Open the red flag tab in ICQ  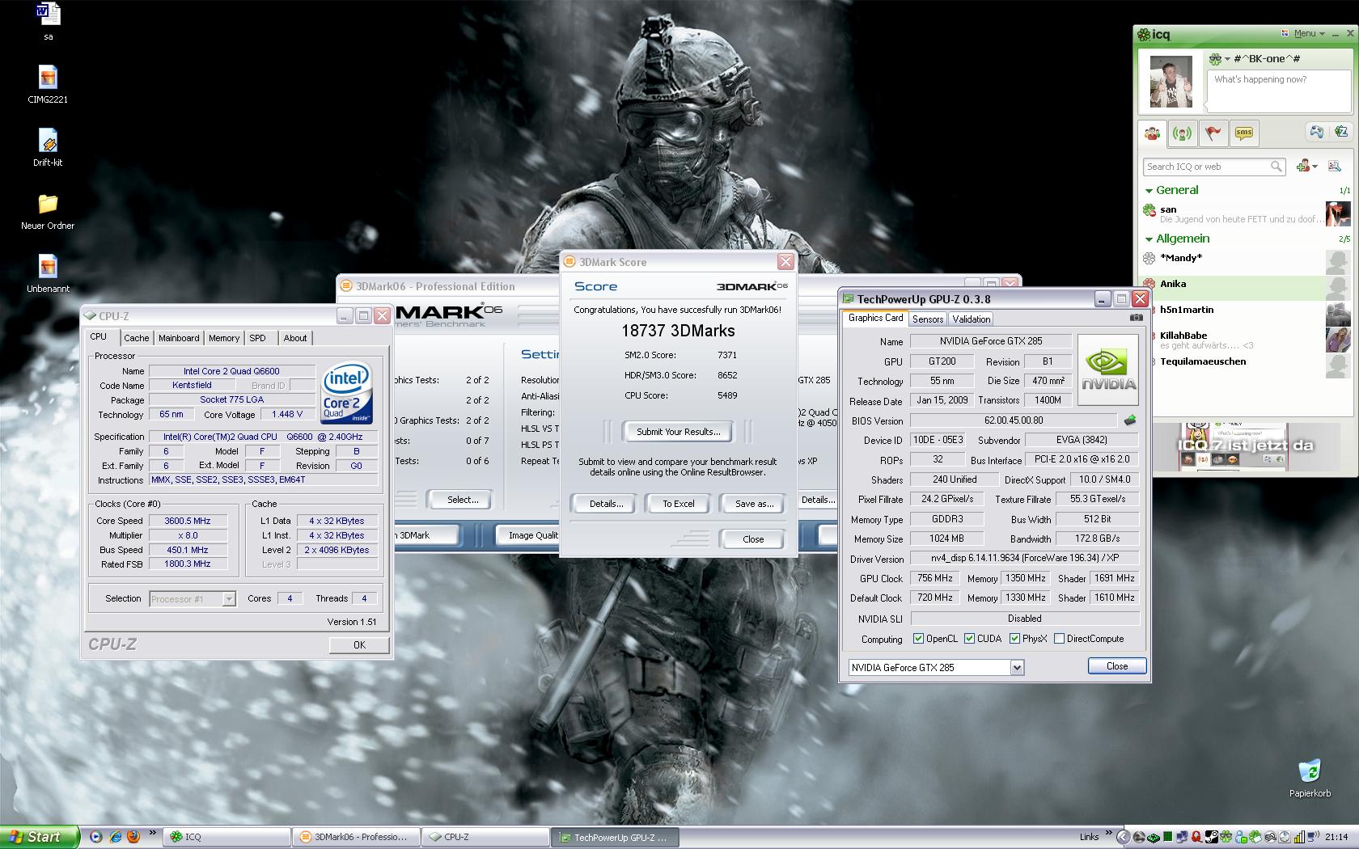(1213, 133)
